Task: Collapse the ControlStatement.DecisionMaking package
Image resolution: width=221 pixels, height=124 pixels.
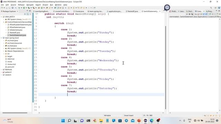Action: point(4,22)
